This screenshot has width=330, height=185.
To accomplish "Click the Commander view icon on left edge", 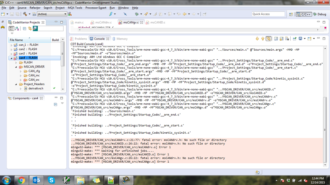I will [3, 27].
